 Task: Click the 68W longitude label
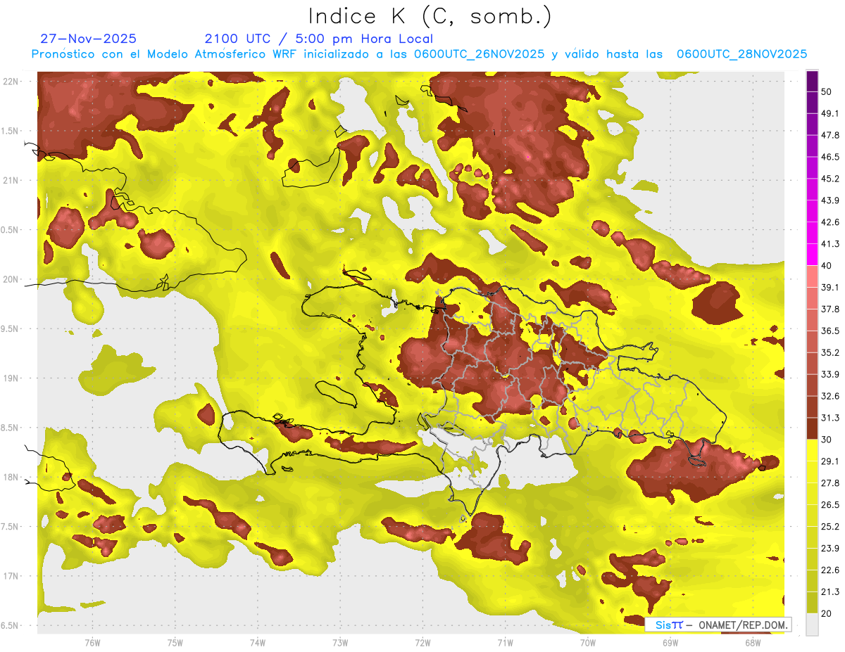pos(752,643)
